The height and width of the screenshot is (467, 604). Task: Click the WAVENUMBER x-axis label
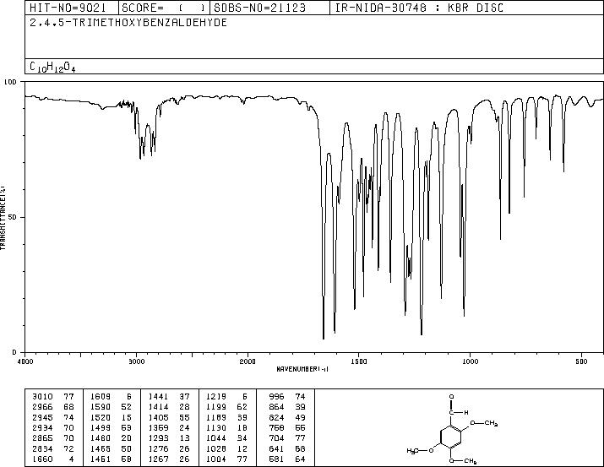point(302,369)
